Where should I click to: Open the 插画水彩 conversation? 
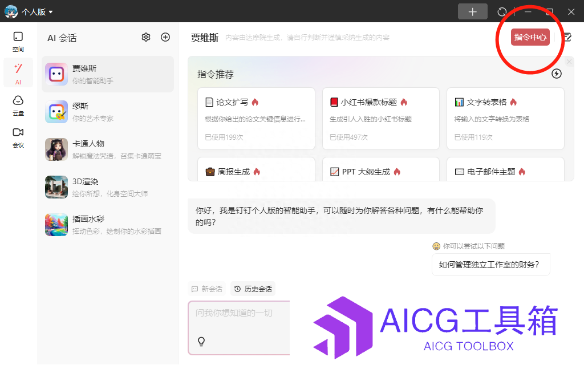coord(108,225)
